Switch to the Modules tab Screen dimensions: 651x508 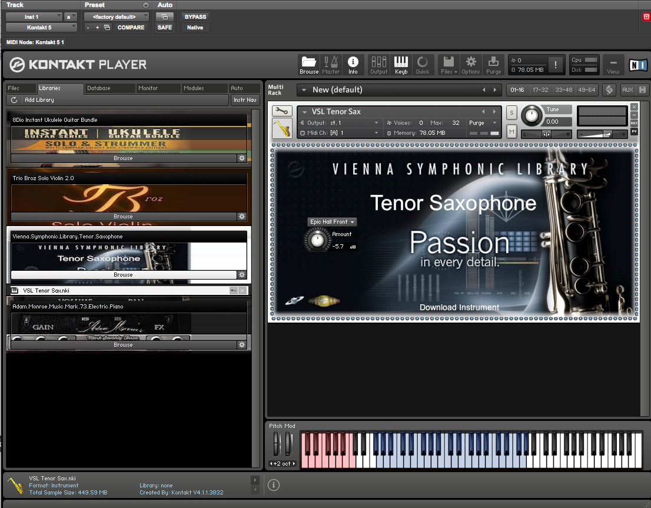(x=204, y=88)
